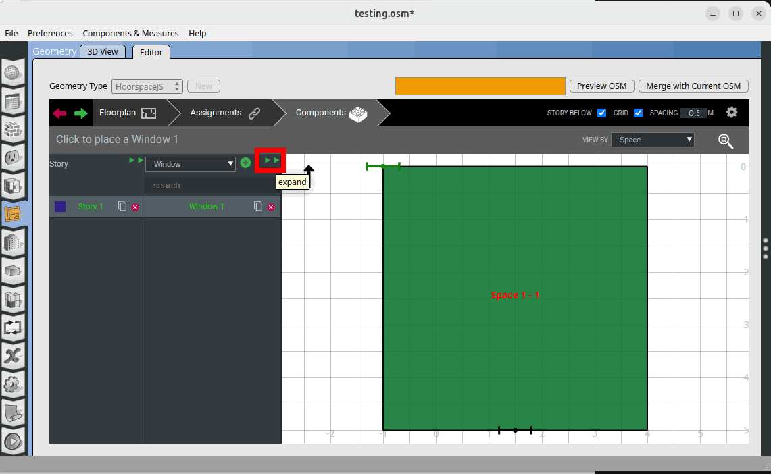Click the green redo arrow
This screenshot has width=771, height=474.
(x=81, y=113)
